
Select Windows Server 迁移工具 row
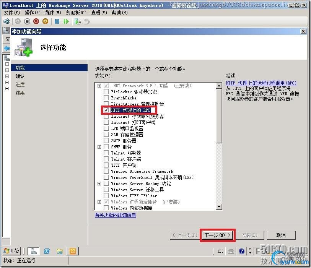(x=137, y=190)
